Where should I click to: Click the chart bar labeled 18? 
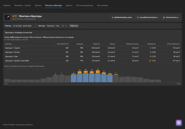tap(80, 77)
